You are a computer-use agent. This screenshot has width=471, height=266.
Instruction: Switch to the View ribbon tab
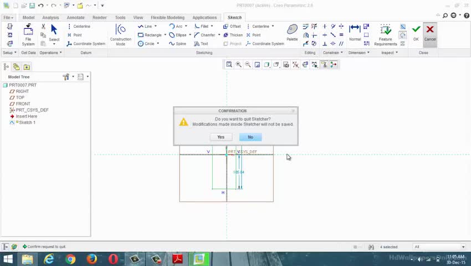138,17
